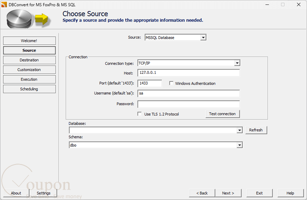Open the Source type dropdown
The image size is (307, 200).
(x=203, y=37)
